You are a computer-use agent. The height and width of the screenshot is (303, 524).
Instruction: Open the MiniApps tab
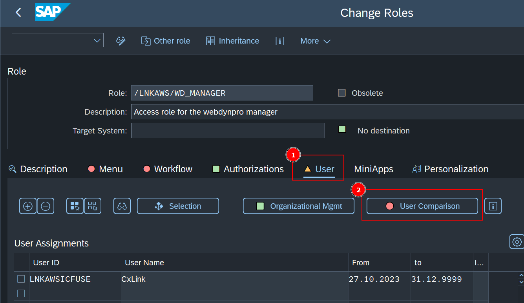click(x=374, y=169)
